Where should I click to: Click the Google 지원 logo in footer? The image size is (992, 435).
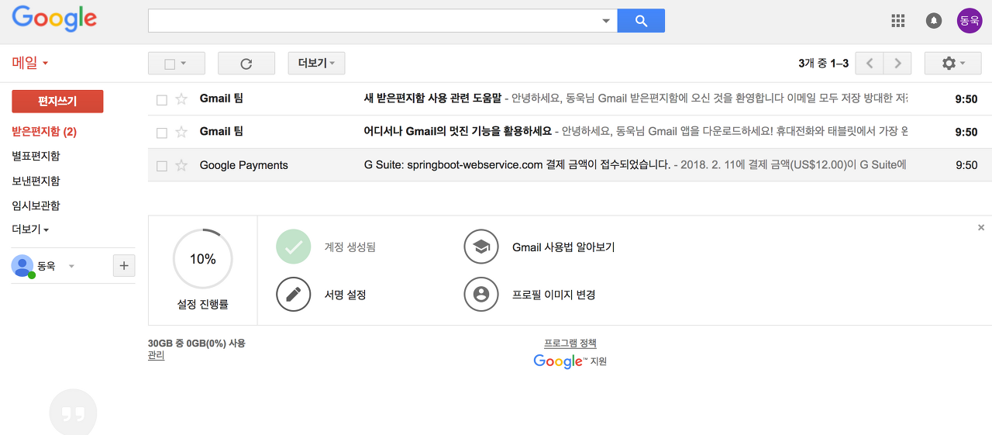(570, 361)
